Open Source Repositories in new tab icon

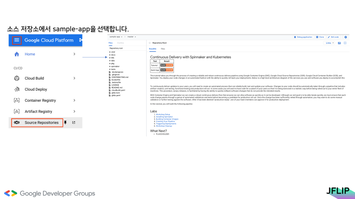point(74,122)
